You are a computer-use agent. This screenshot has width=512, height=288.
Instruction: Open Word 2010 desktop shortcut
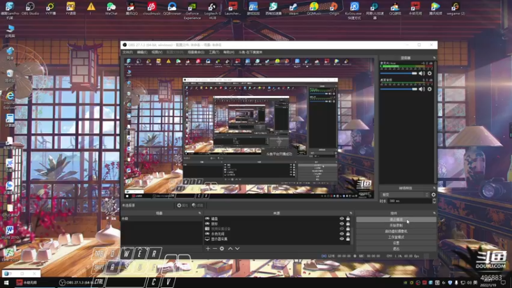pyautogui.click(x=10, y=232)
